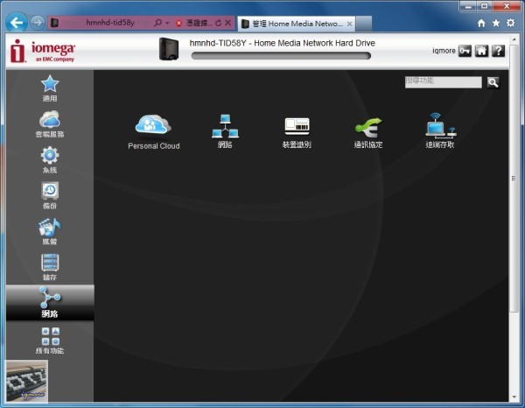Select the 媒體 media category in the sidebar
525x408 pixels.
pyautogui.click(x=50, y=231)
